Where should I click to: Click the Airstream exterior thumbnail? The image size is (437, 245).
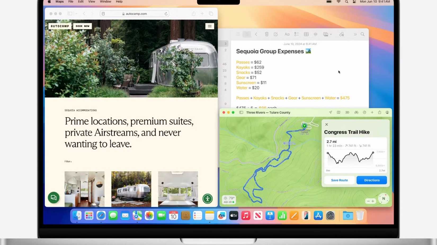(131, 189)
